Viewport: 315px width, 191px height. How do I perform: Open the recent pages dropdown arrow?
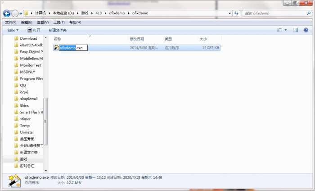click(21, 14)
